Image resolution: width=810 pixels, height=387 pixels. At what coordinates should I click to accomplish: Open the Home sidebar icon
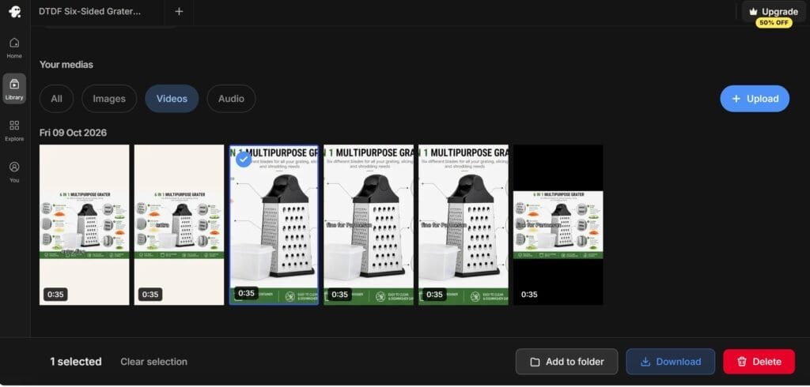point(14,47)
